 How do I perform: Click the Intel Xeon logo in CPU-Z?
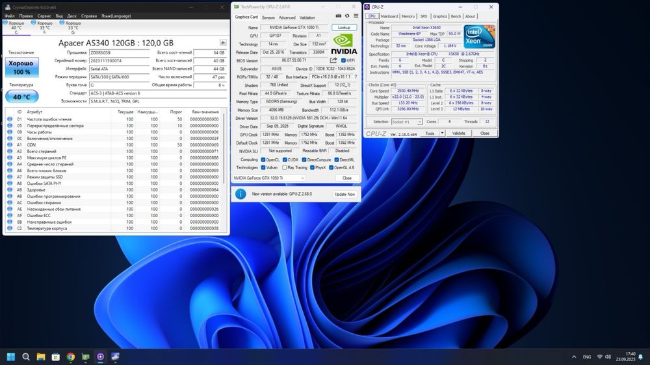coord(479,36)
